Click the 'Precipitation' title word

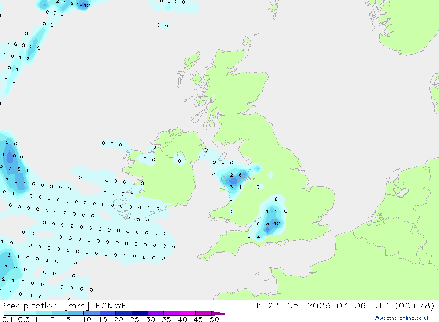29,305
